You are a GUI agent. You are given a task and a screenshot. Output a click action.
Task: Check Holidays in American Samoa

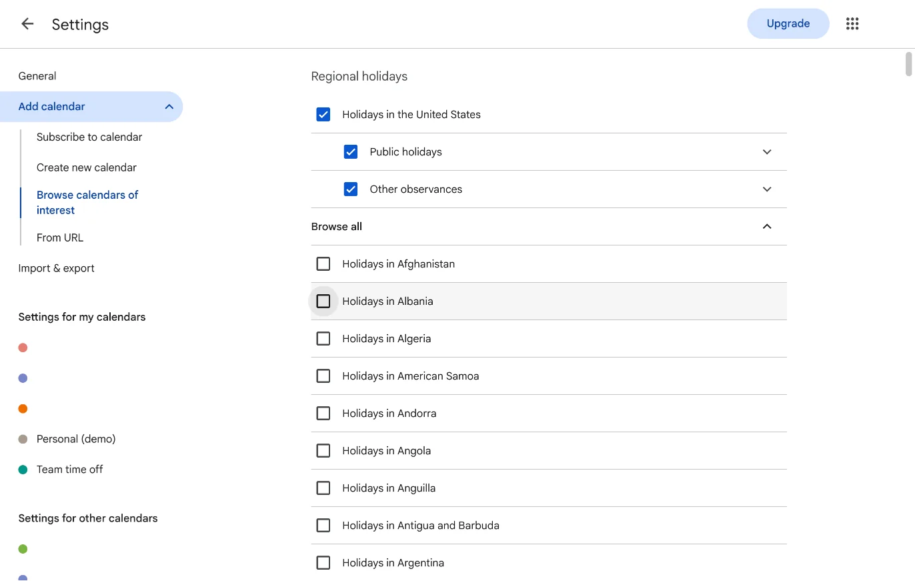(323, 376)
